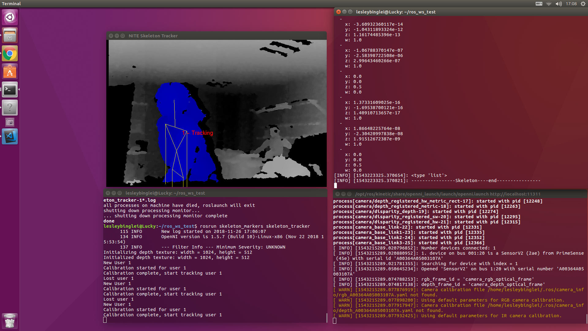Launch Google Chrome from the dock
Viewport: 588px width, 331px height.
[x=10, y=53]
